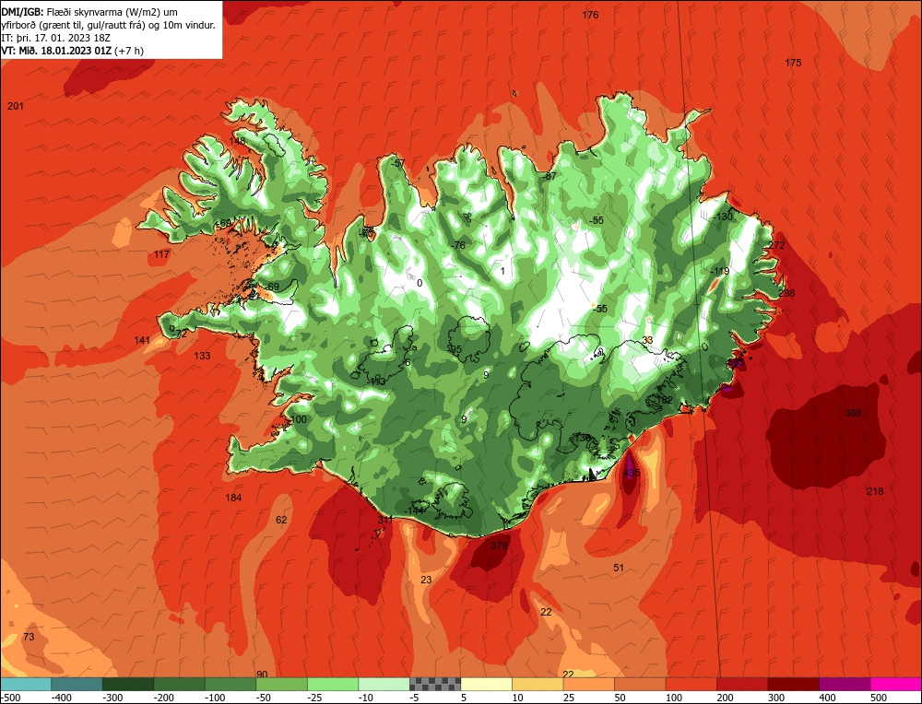Click the value 311 off the southwest coast
The image size is (922, 704).
click(385, 520)
